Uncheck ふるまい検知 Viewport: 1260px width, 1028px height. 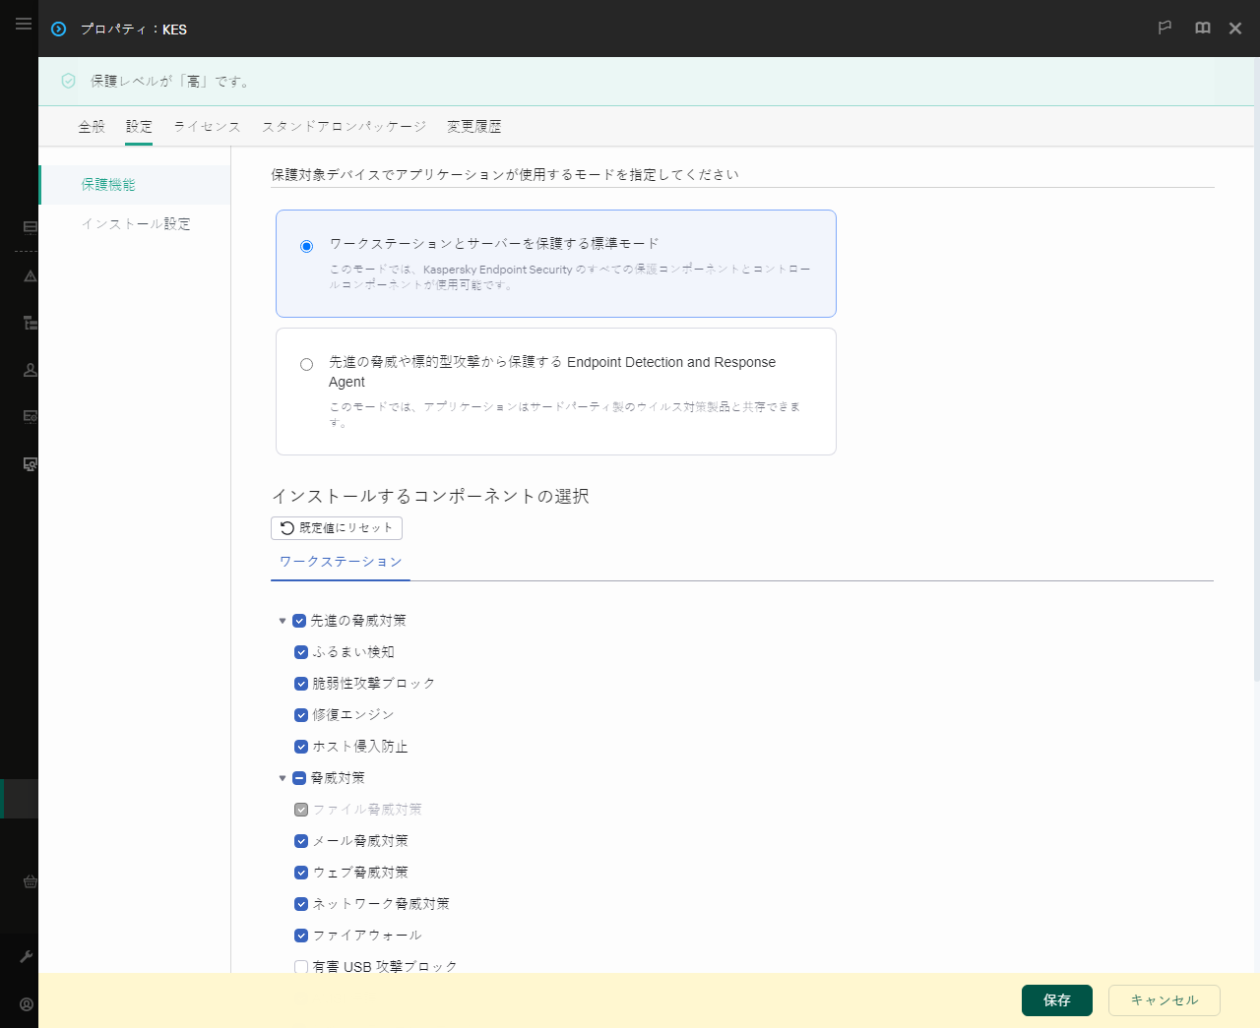pyautogui.click(x=301, y=652)
